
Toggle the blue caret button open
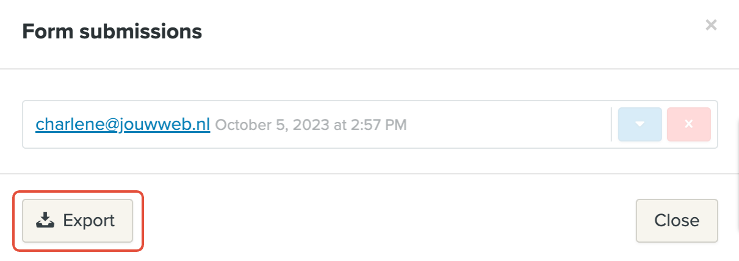[640, 124]
